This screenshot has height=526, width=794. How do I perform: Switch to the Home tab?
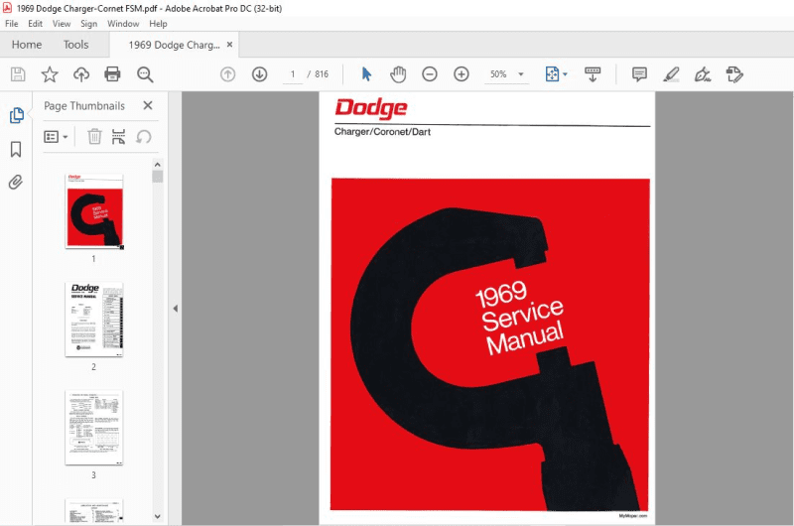point(27,45)
